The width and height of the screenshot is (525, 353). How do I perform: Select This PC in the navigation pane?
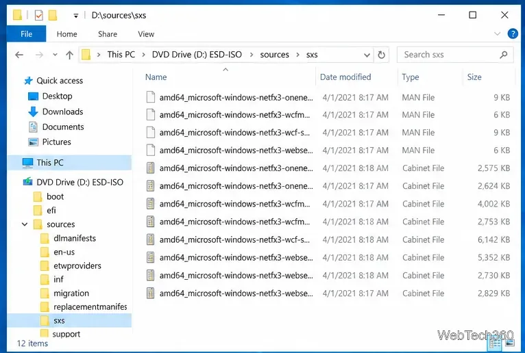(69, 163)
